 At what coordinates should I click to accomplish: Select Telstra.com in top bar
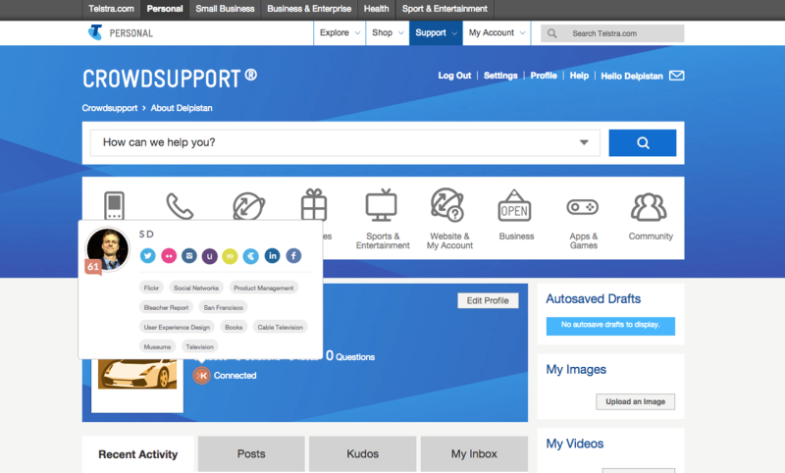[111, 9]
